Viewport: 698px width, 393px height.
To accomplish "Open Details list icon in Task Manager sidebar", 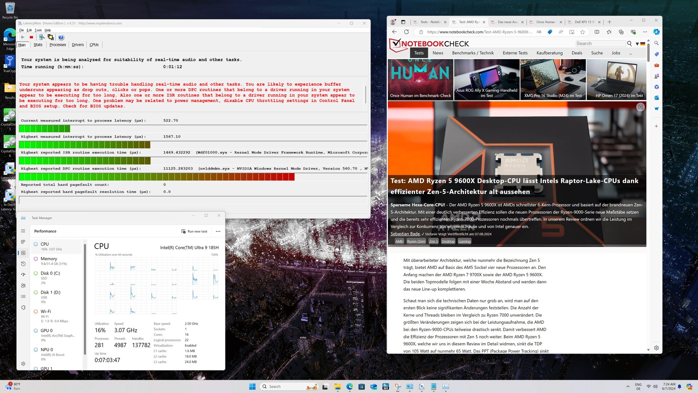I will click(x=23, y=297).
